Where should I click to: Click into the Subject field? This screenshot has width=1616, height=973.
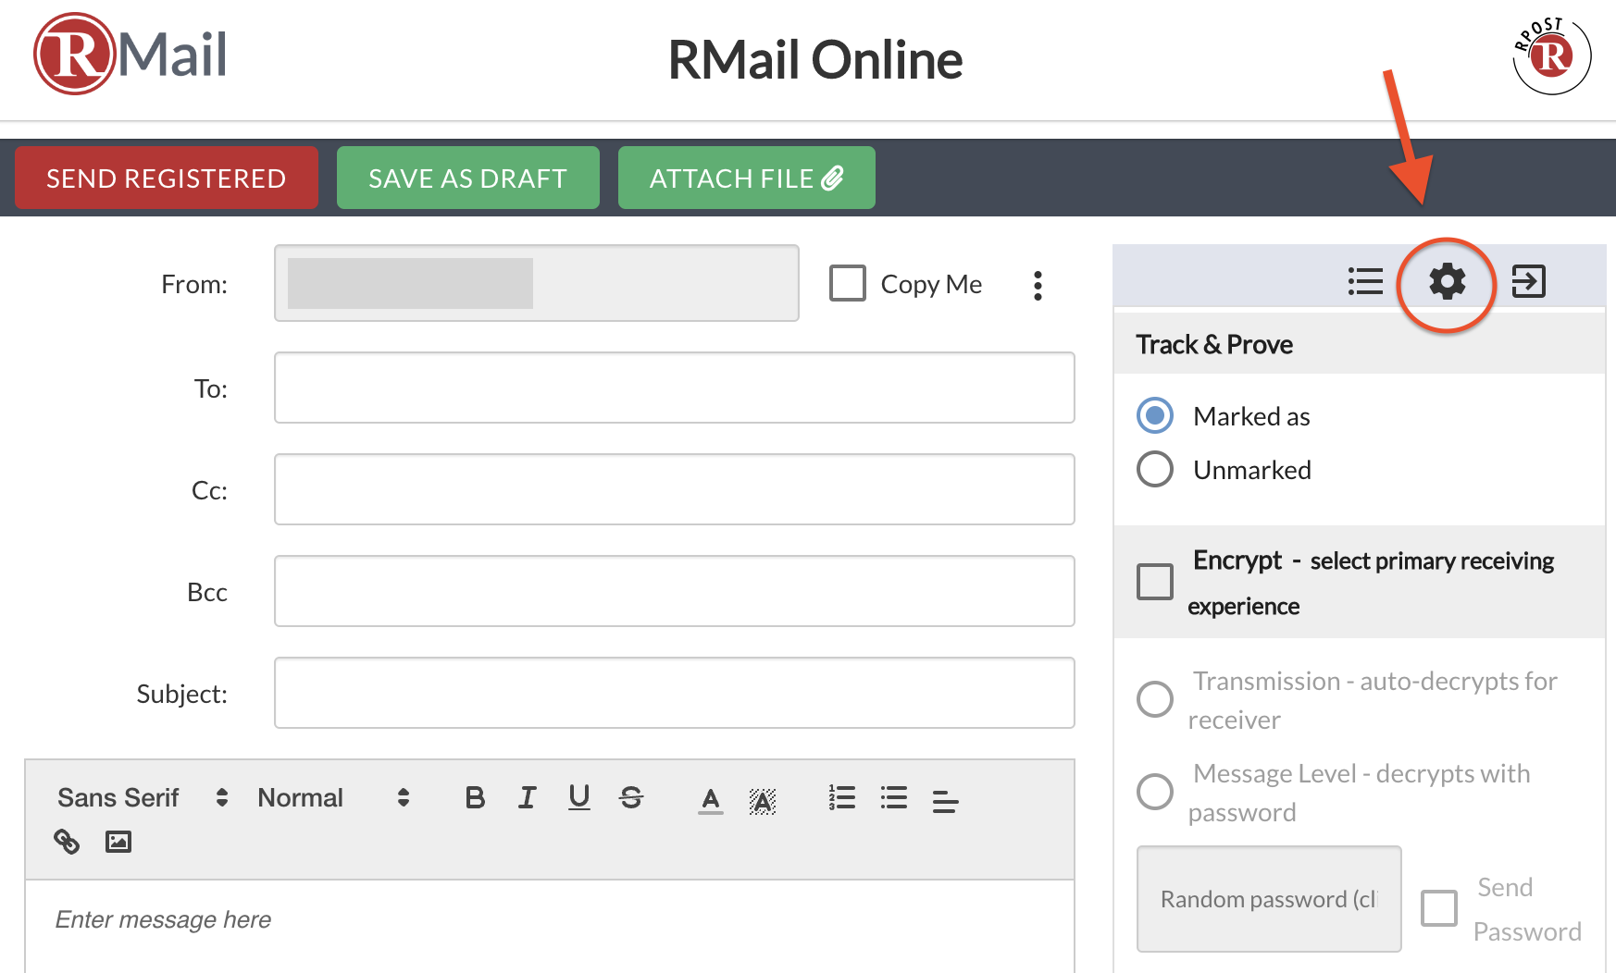coord(675,693)
